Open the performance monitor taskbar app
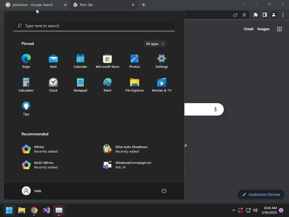This screenshot has width=289, height=217. tap(59, 210)
